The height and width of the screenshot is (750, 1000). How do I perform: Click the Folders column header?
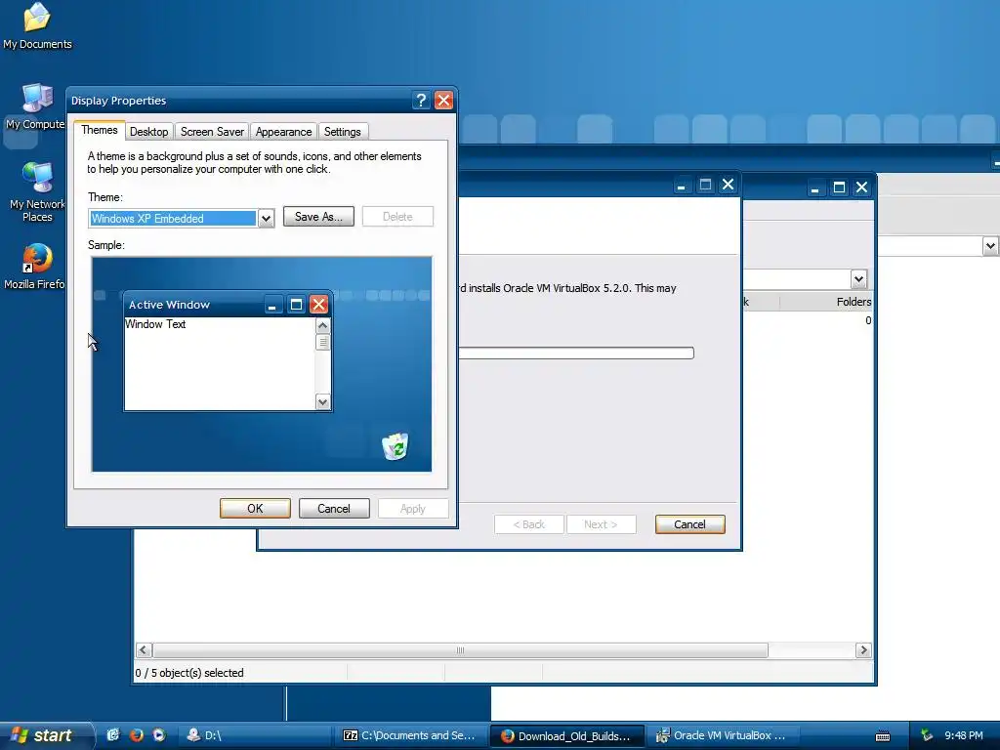tap(826, 302)
